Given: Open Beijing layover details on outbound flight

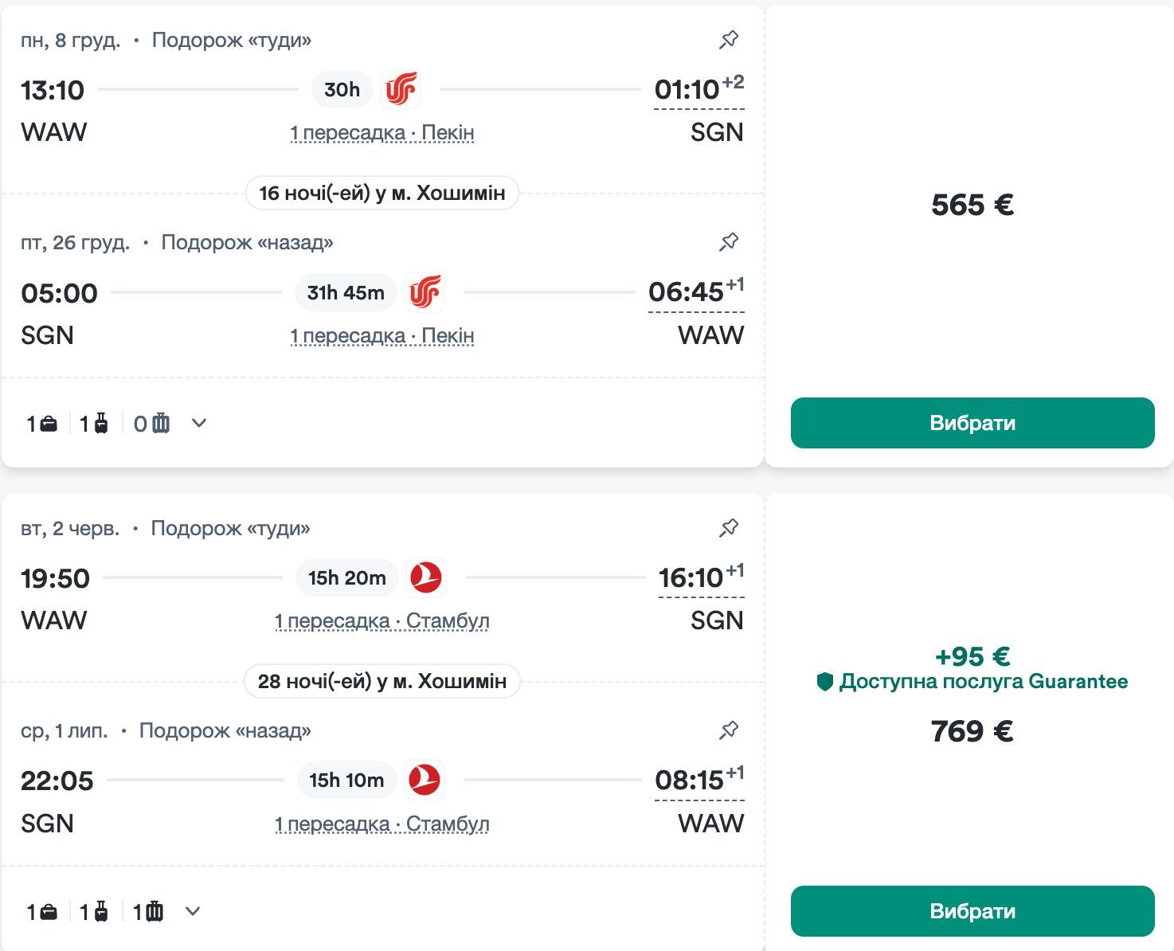Looking at the screenshot, I should click(x=382, y=133).
